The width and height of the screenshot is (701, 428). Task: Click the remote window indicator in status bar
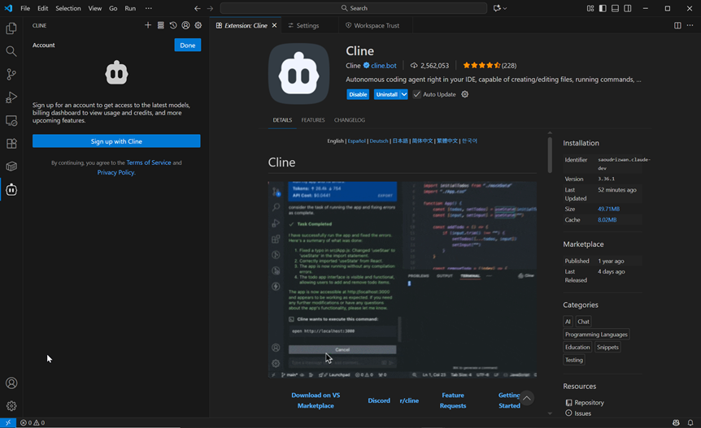click(8, 422)
